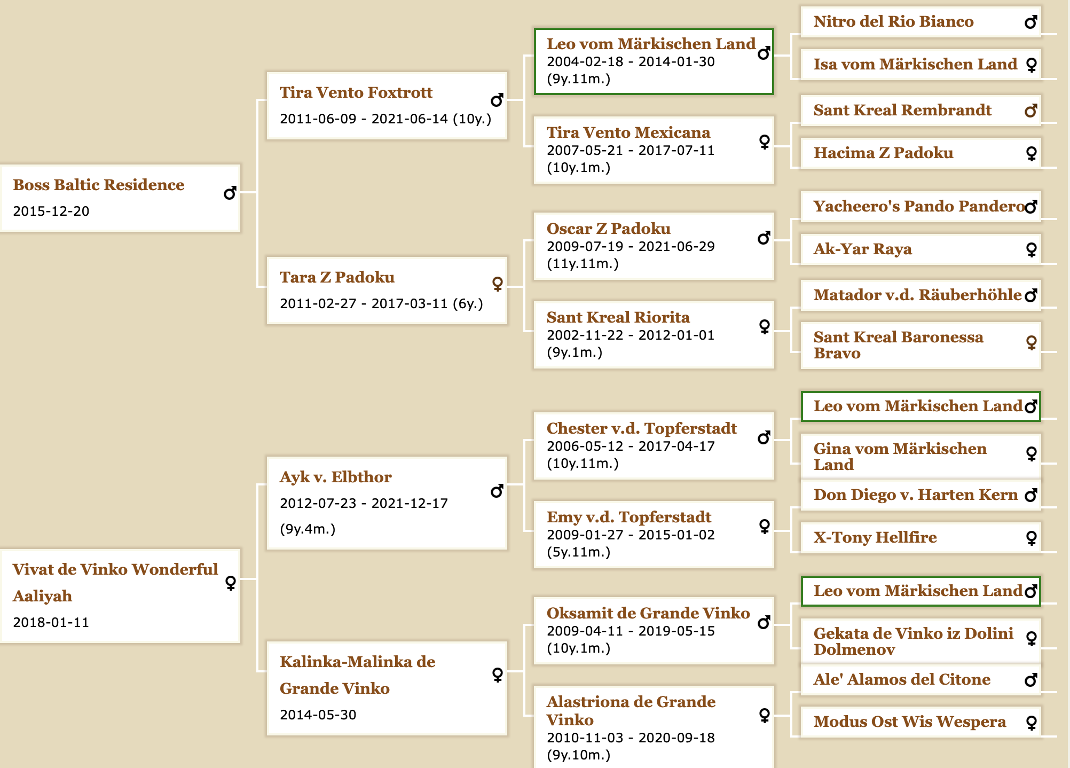Click the female icon next to Tara Z Padoku

(498, 284)
